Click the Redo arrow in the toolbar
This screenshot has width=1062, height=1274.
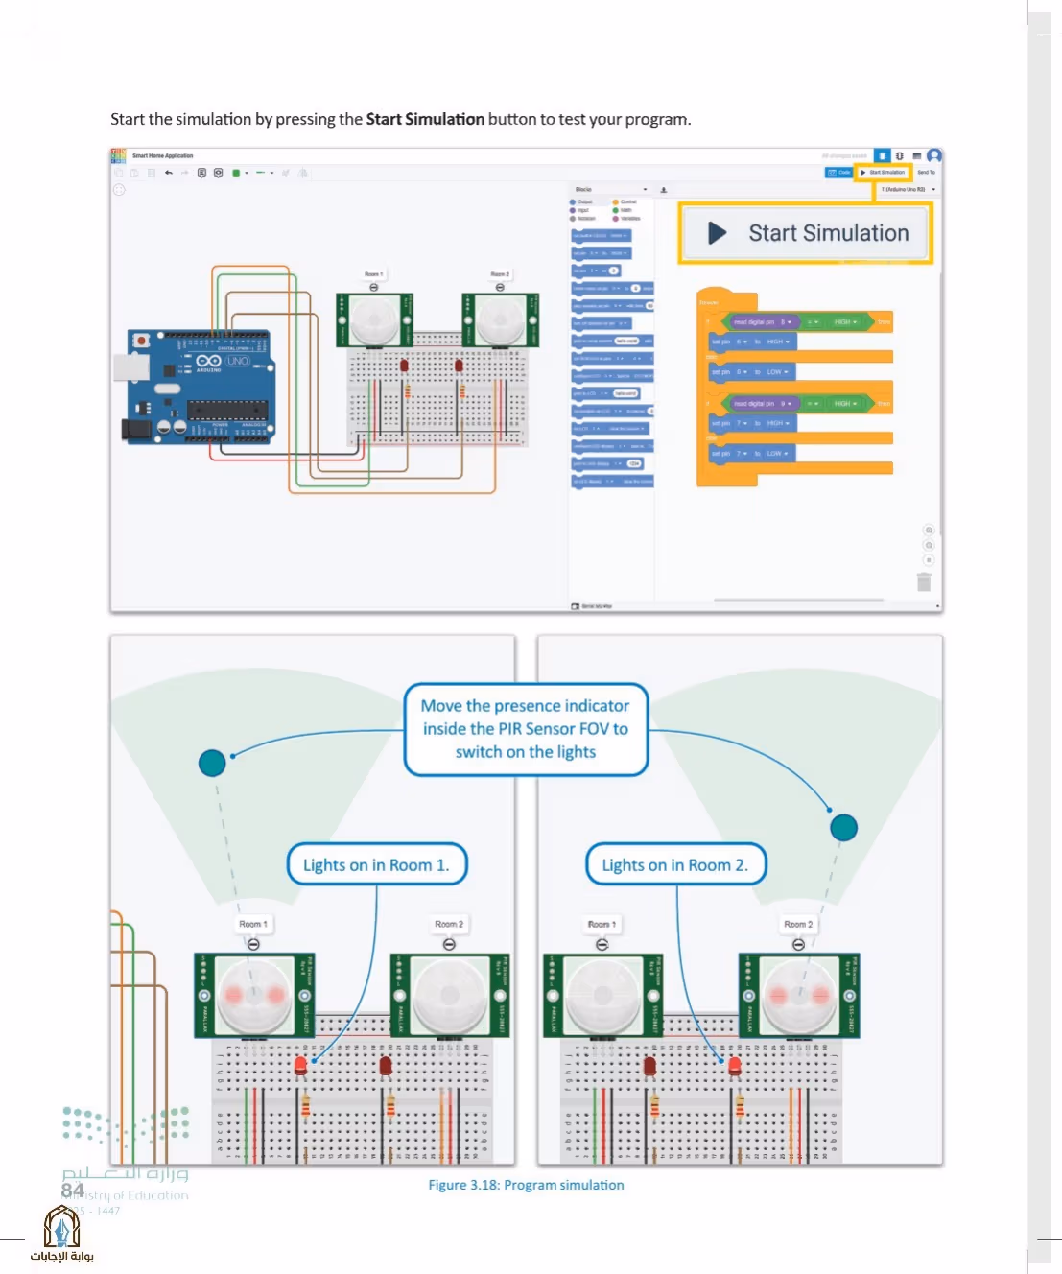185,173
